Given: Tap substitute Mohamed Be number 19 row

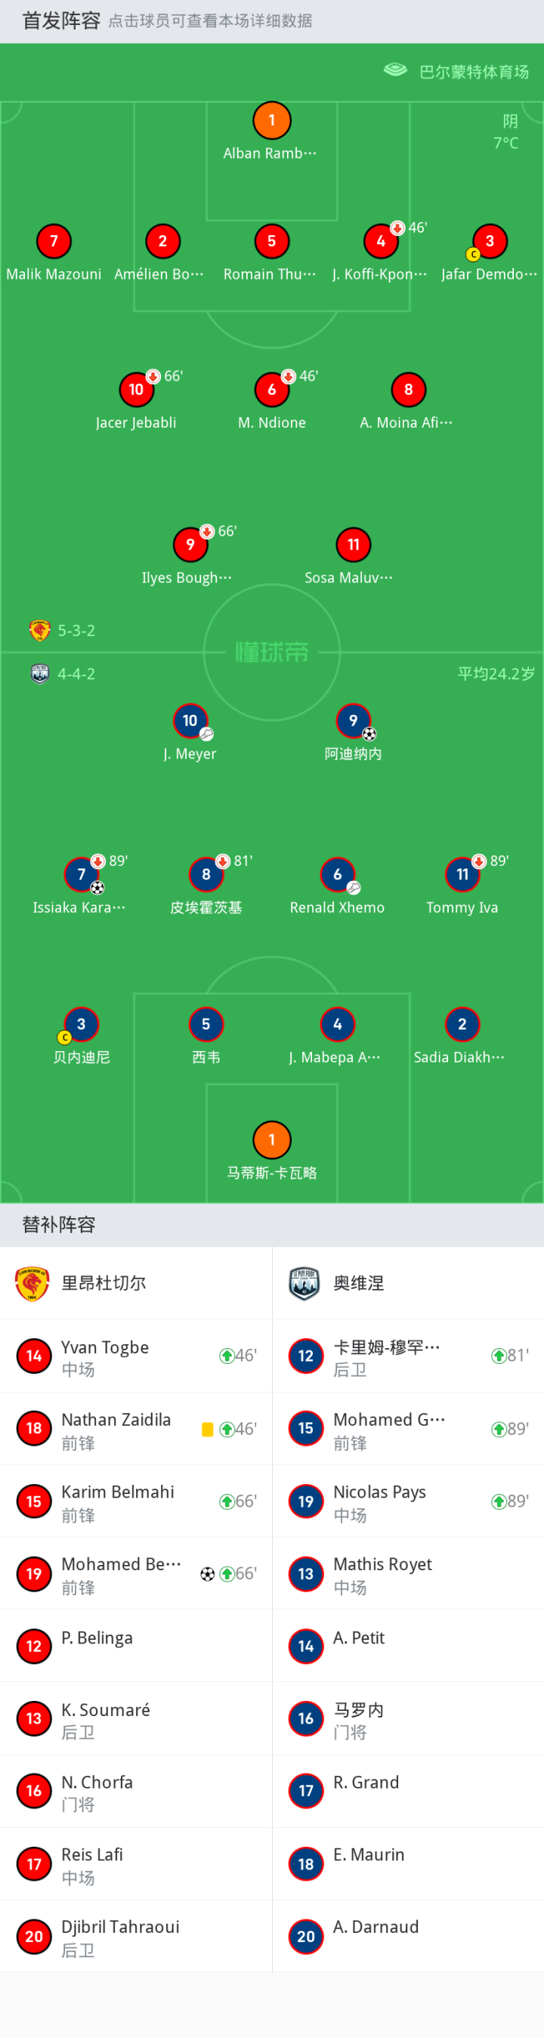Looking at the screenshot, I should pyautogui.click(x=136, y=1573).
